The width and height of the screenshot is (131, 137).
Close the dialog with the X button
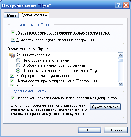126,5
